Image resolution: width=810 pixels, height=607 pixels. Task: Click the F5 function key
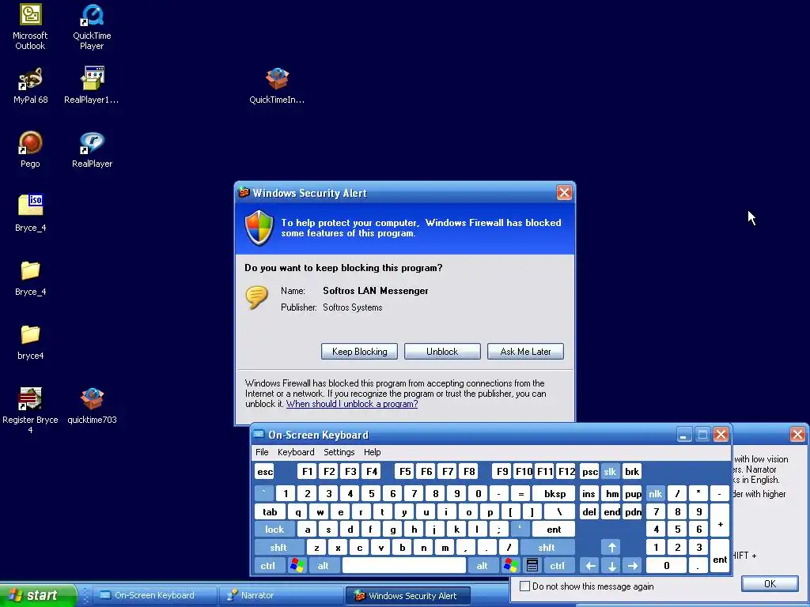point(405,472)
